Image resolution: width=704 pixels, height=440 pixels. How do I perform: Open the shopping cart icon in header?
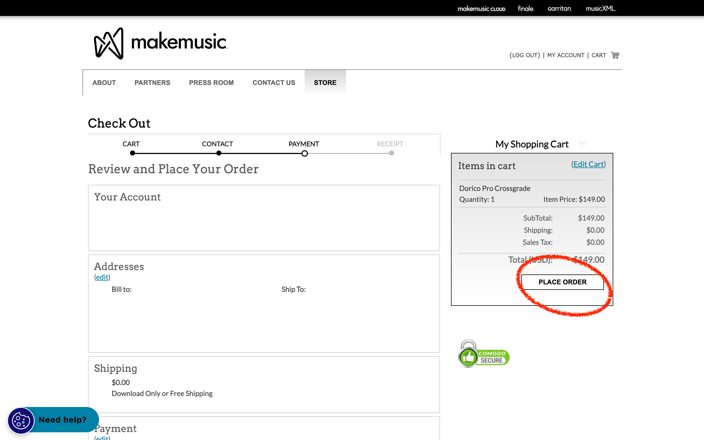click(x=615, y=55)
